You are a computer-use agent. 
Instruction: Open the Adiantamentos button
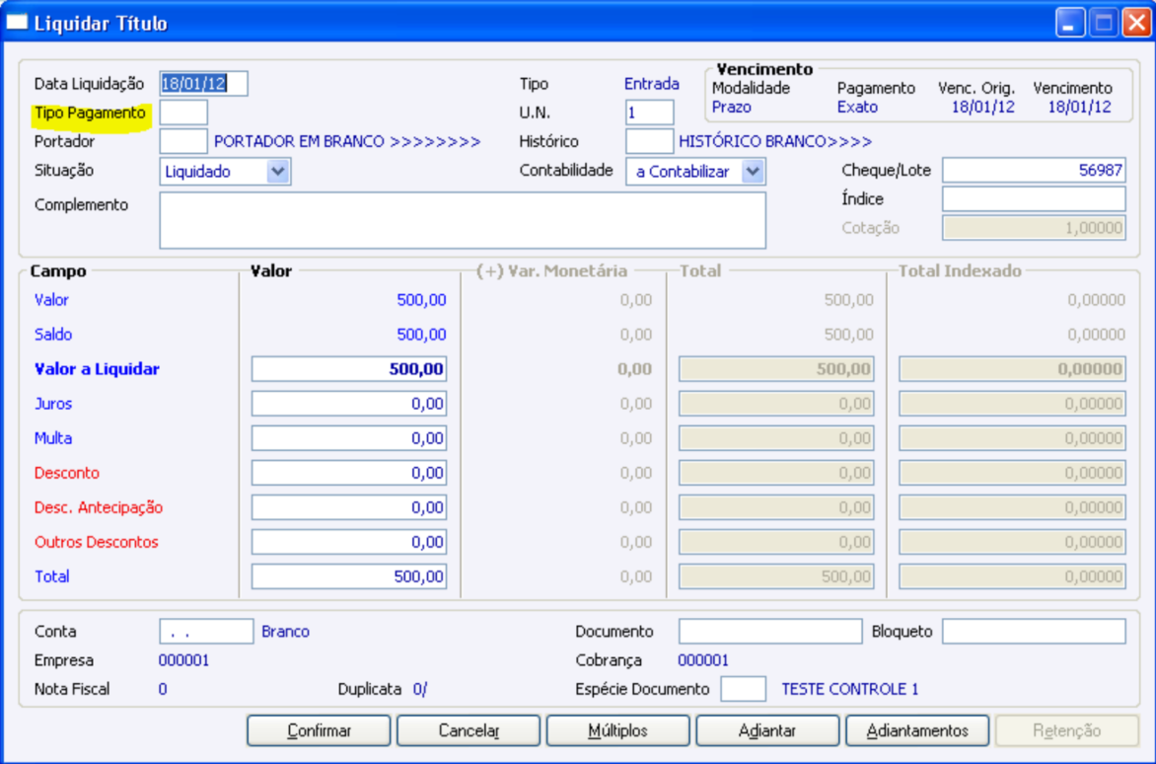tap(917, 731)
